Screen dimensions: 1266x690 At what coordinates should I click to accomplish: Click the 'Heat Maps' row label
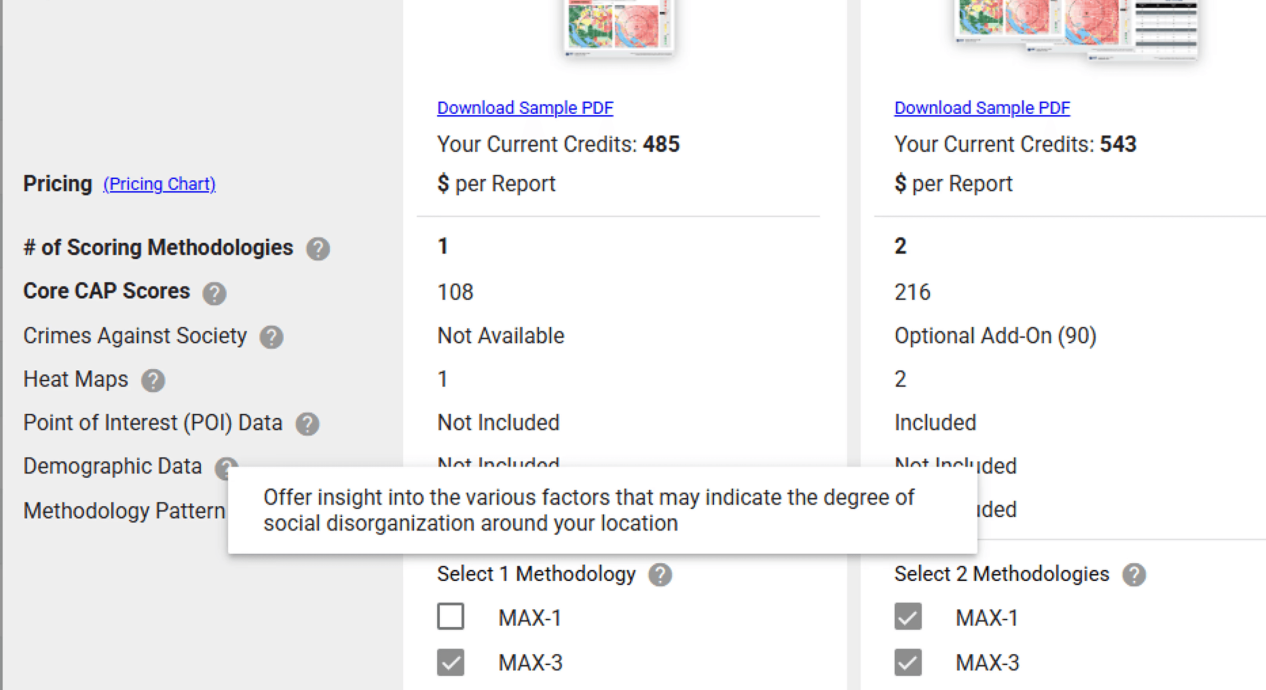click(76, 379)
